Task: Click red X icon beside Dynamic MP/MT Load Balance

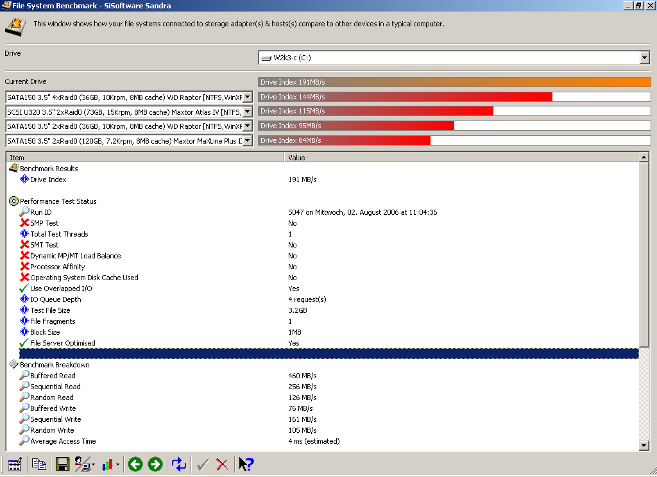Action: pyautogui.click(x=24, y=255)
